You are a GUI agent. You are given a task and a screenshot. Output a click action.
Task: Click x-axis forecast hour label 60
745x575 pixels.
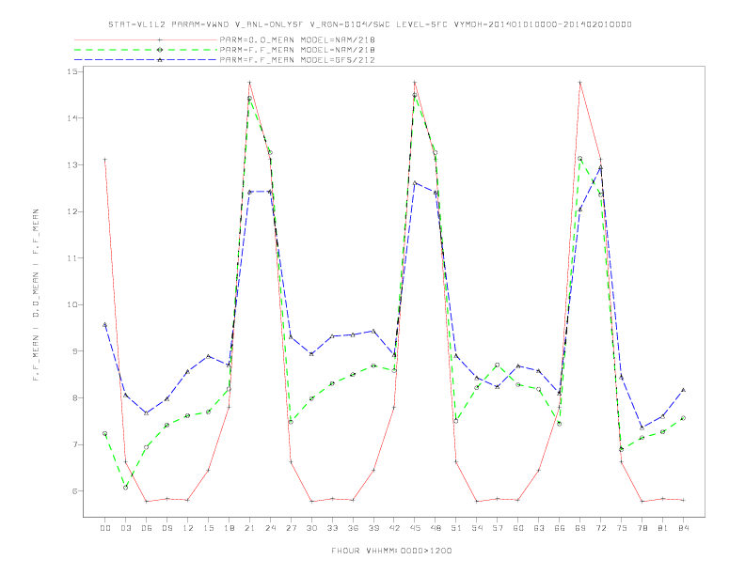coord(518,528)
